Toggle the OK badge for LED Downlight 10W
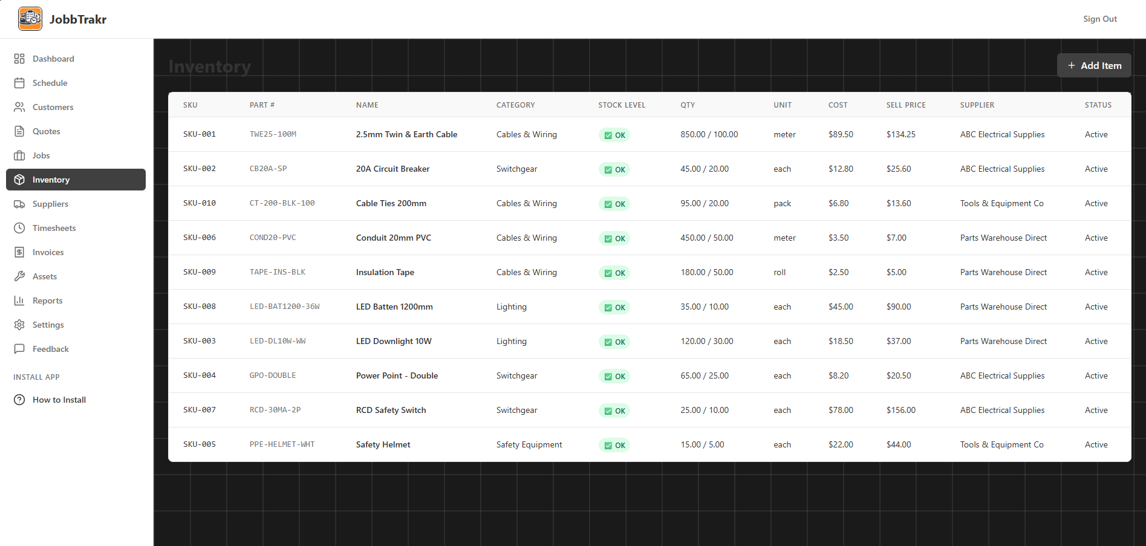The image size is (1146, 546). pos(614,341)
